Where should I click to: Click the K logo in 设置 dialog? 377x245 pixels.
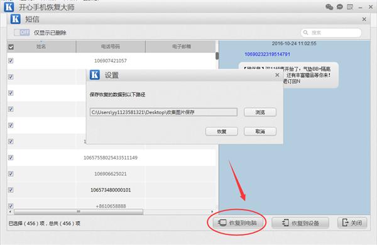95,75
